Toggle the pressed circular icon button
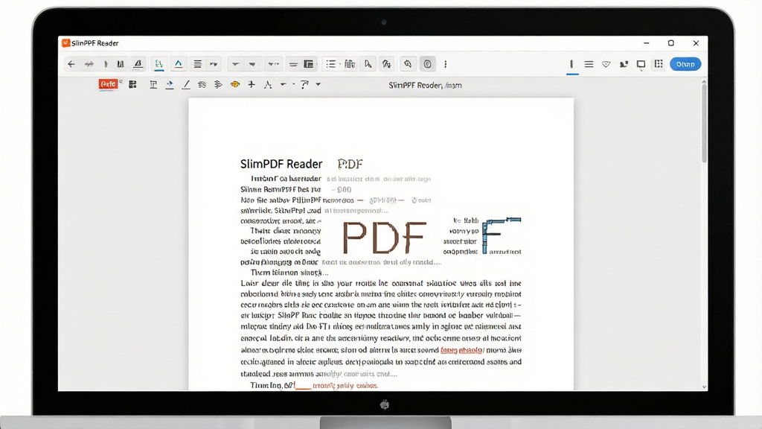 (x=427, y=64)
